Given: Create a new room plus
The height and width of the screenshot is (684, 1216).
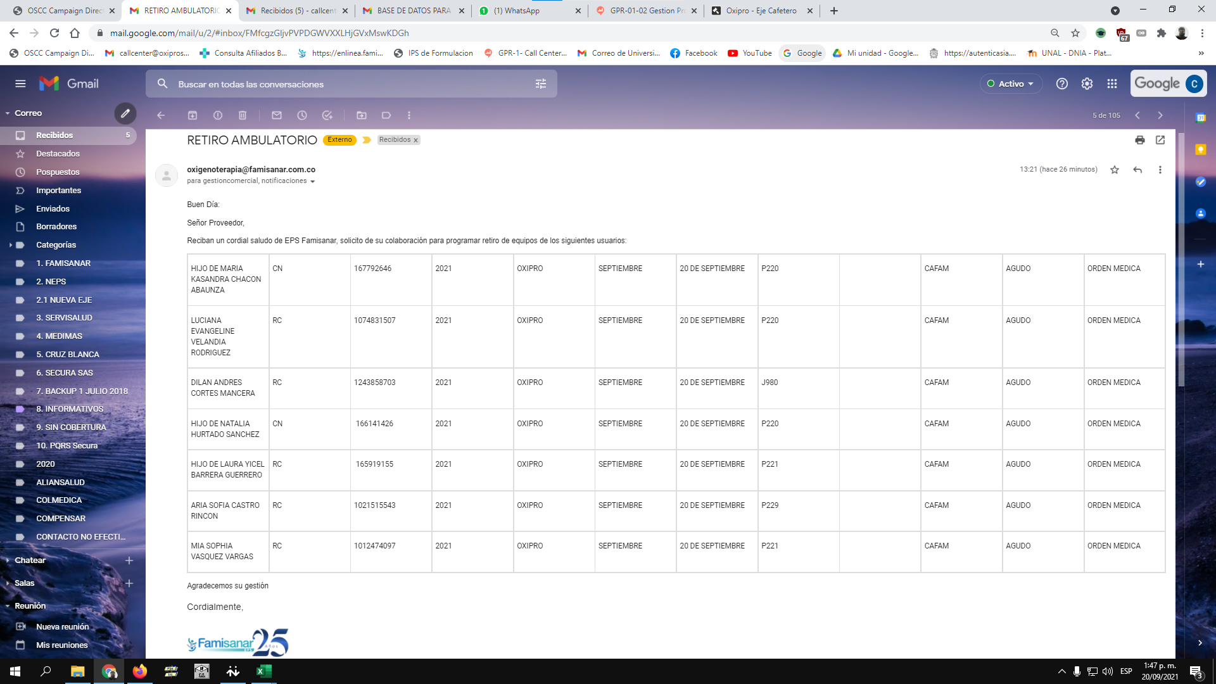Looking at the screenshot, I should [129, 583].
